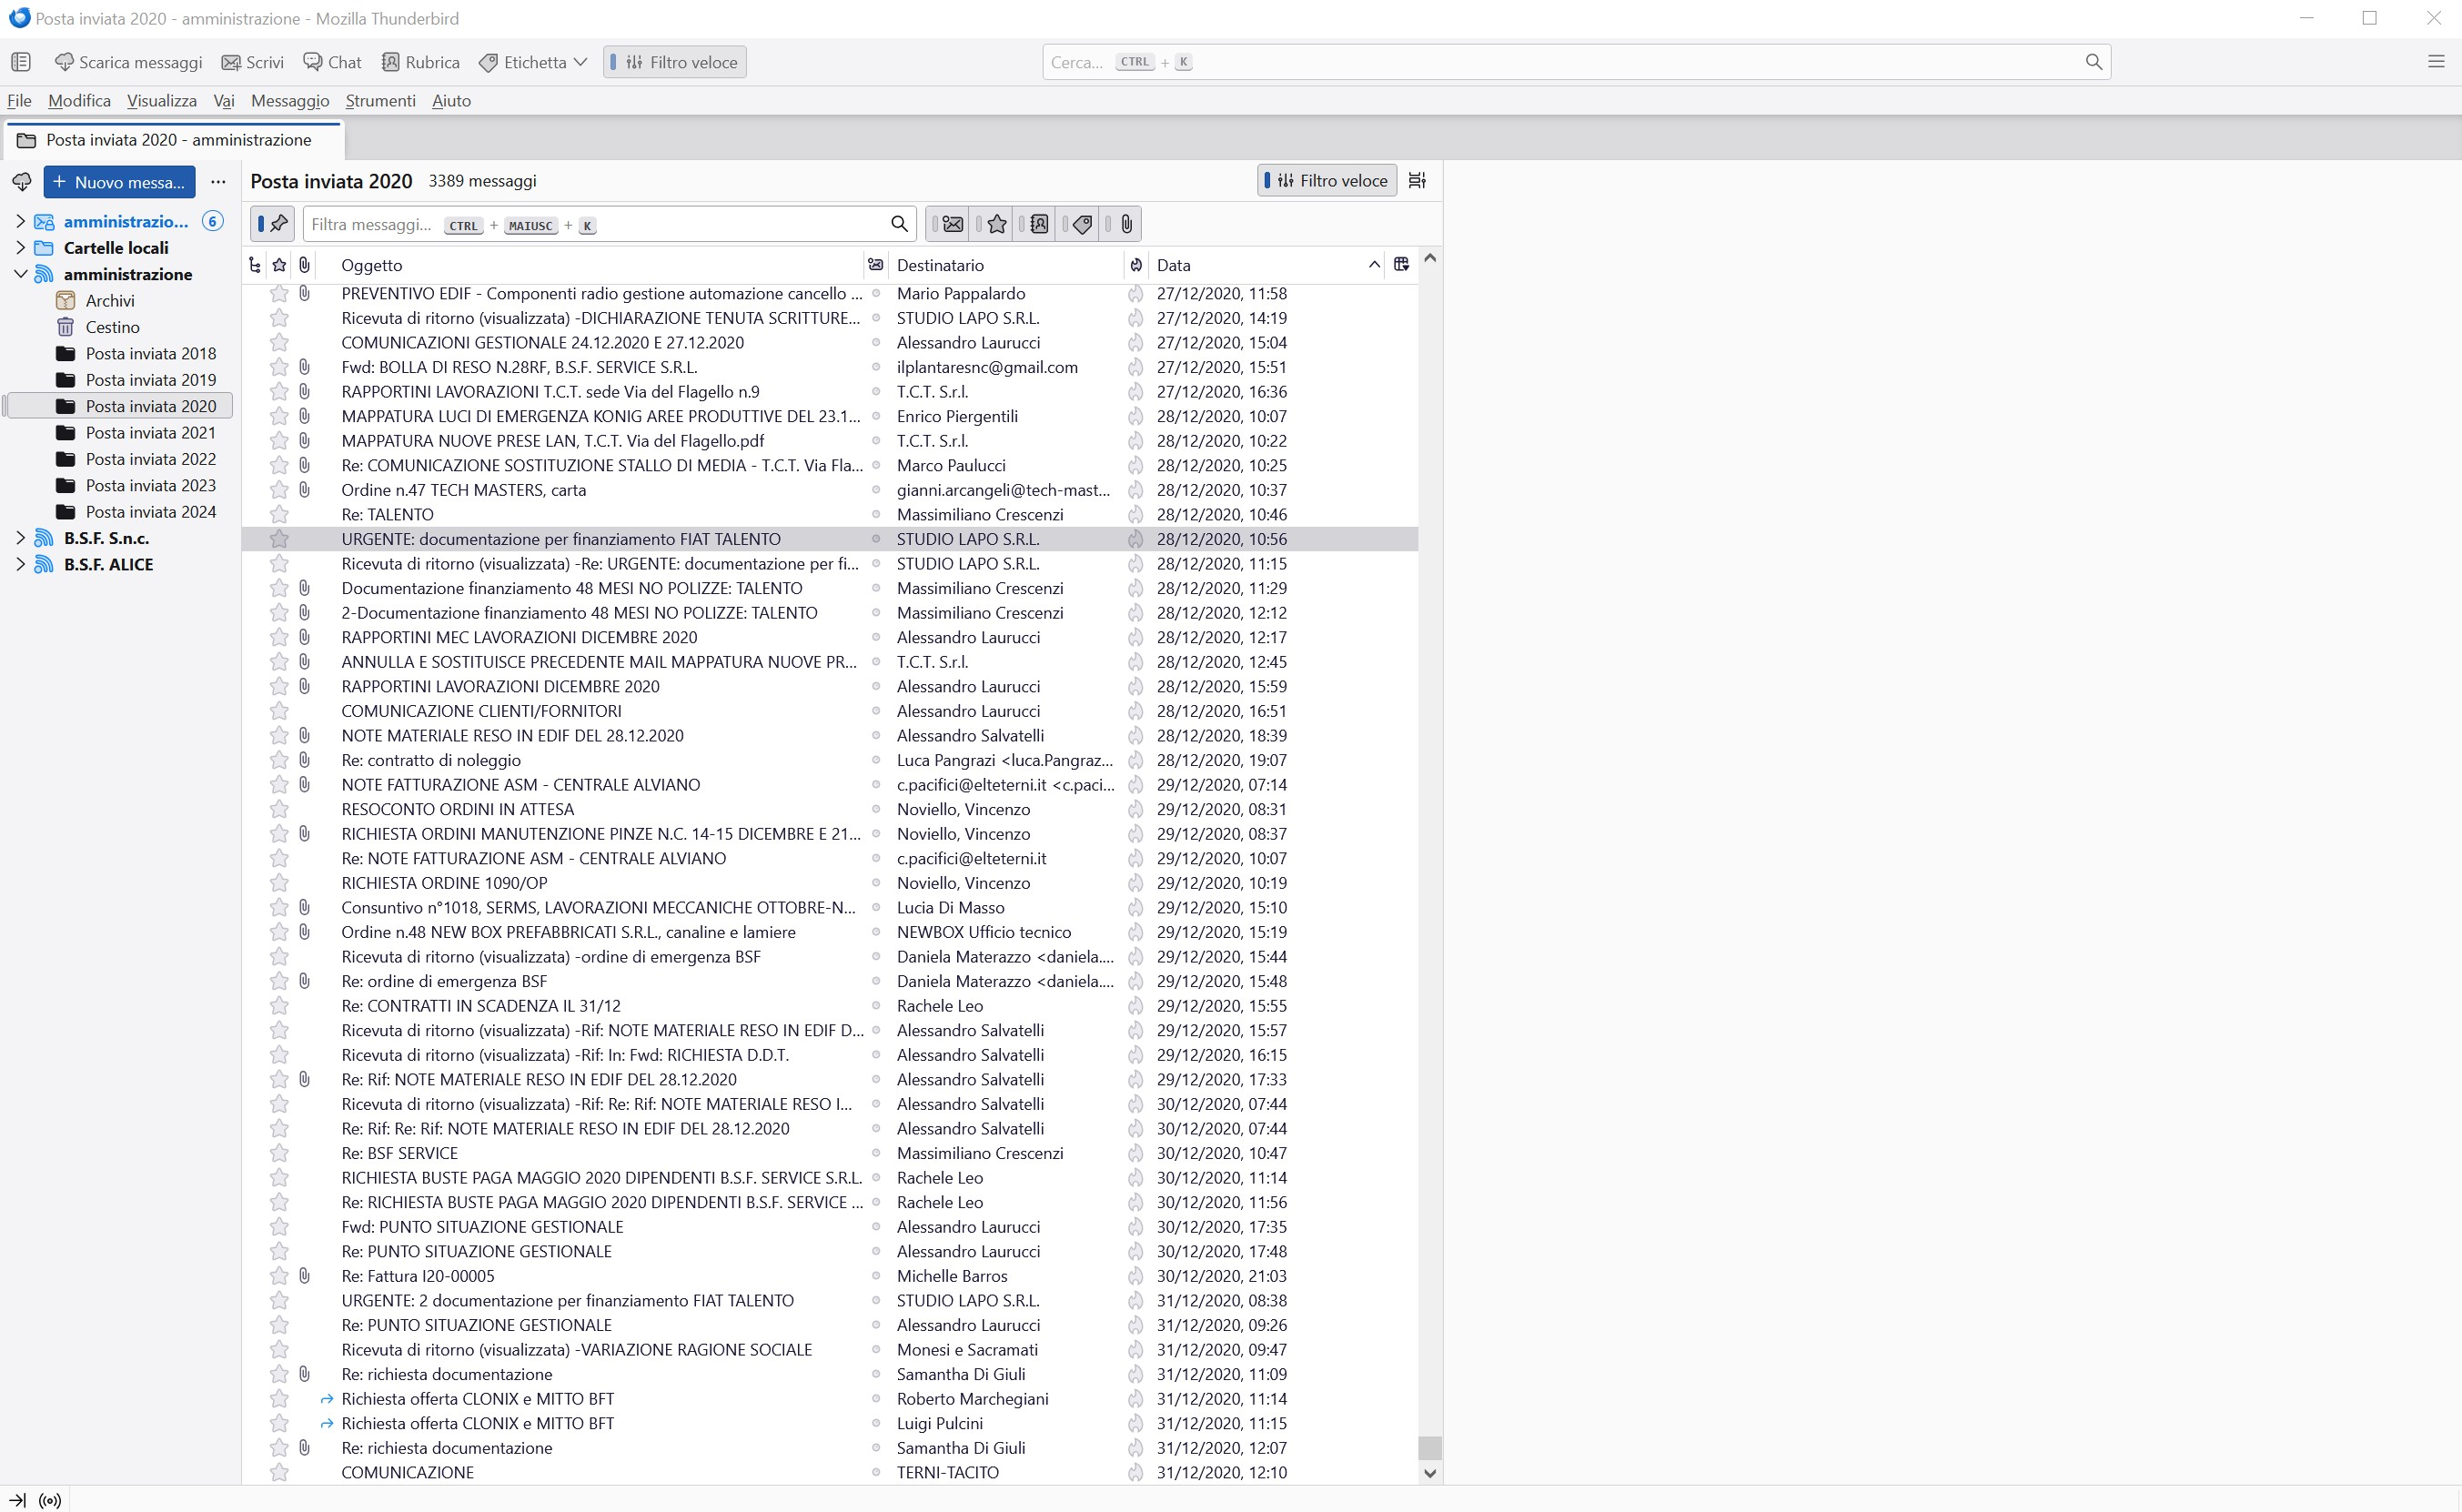Filter messages with attachments icon

[1126, 224]
